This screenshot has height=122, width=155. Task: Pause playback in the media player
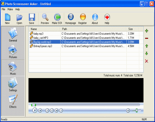35,110
